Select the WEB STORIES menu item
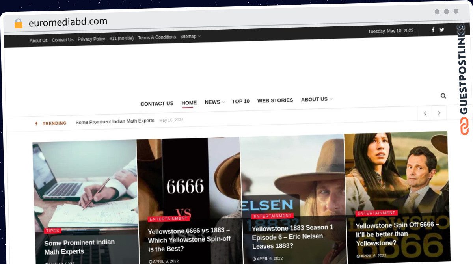 point(275,100)
